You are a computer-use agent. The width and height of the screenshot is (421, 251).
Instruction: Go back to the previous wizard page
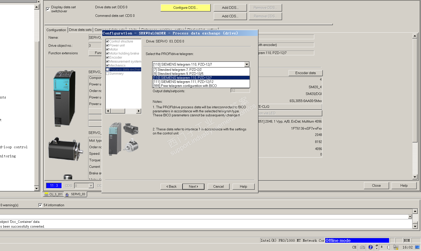[x=172, y=187]
